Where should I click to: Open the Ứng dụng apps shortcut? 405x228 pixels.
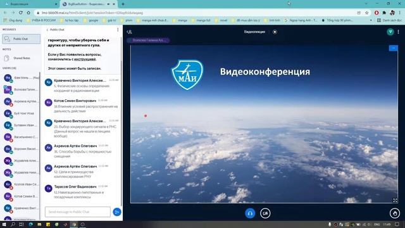pos(13,20)
